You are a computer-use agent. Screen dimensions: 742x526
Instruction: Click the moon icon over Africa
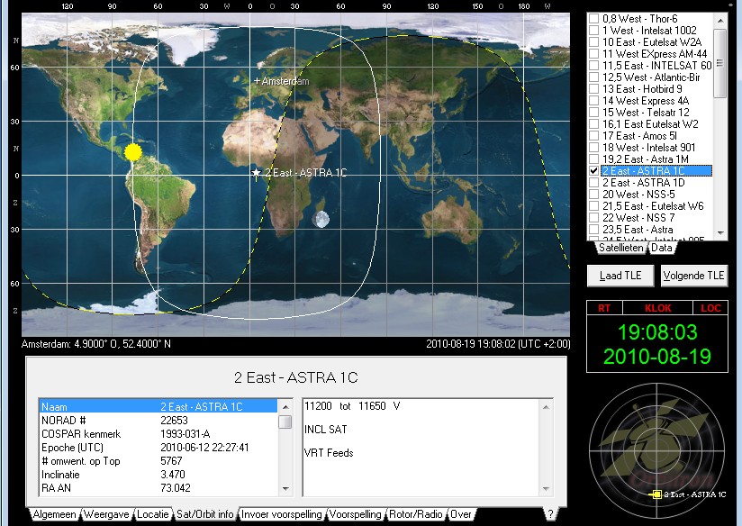321,219
